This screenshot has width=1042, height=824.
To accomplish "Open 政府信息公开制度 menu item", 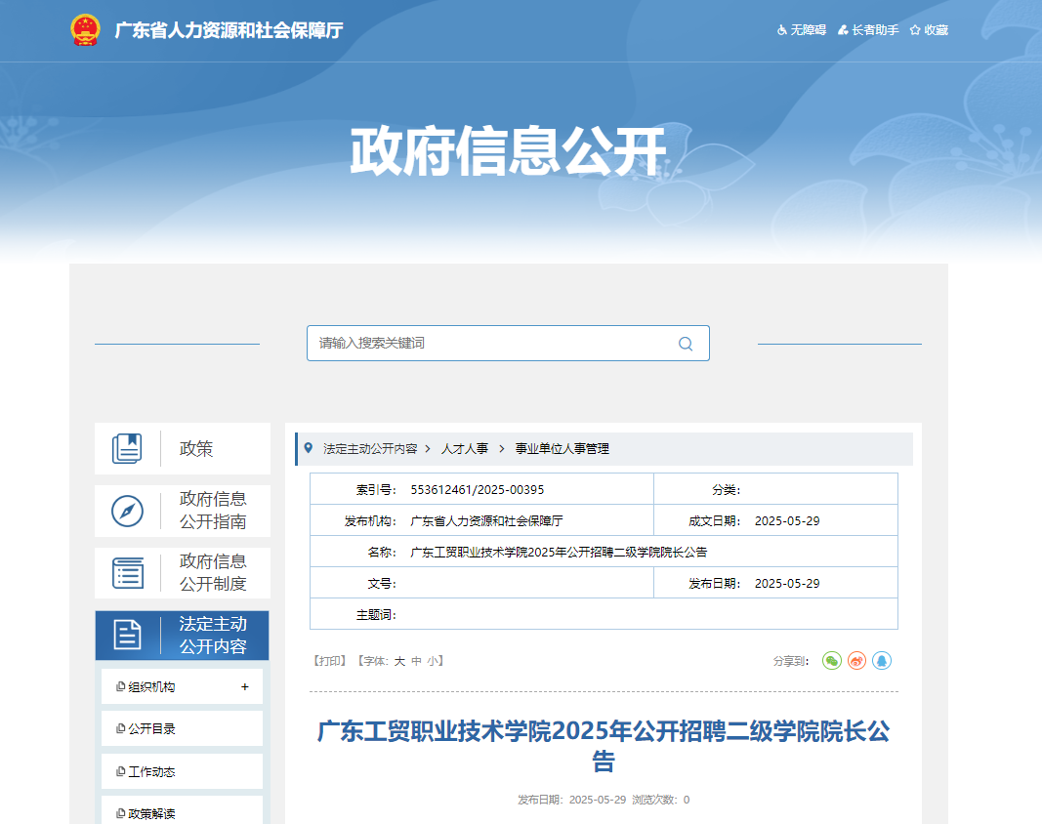I will (x=183, y=573).
